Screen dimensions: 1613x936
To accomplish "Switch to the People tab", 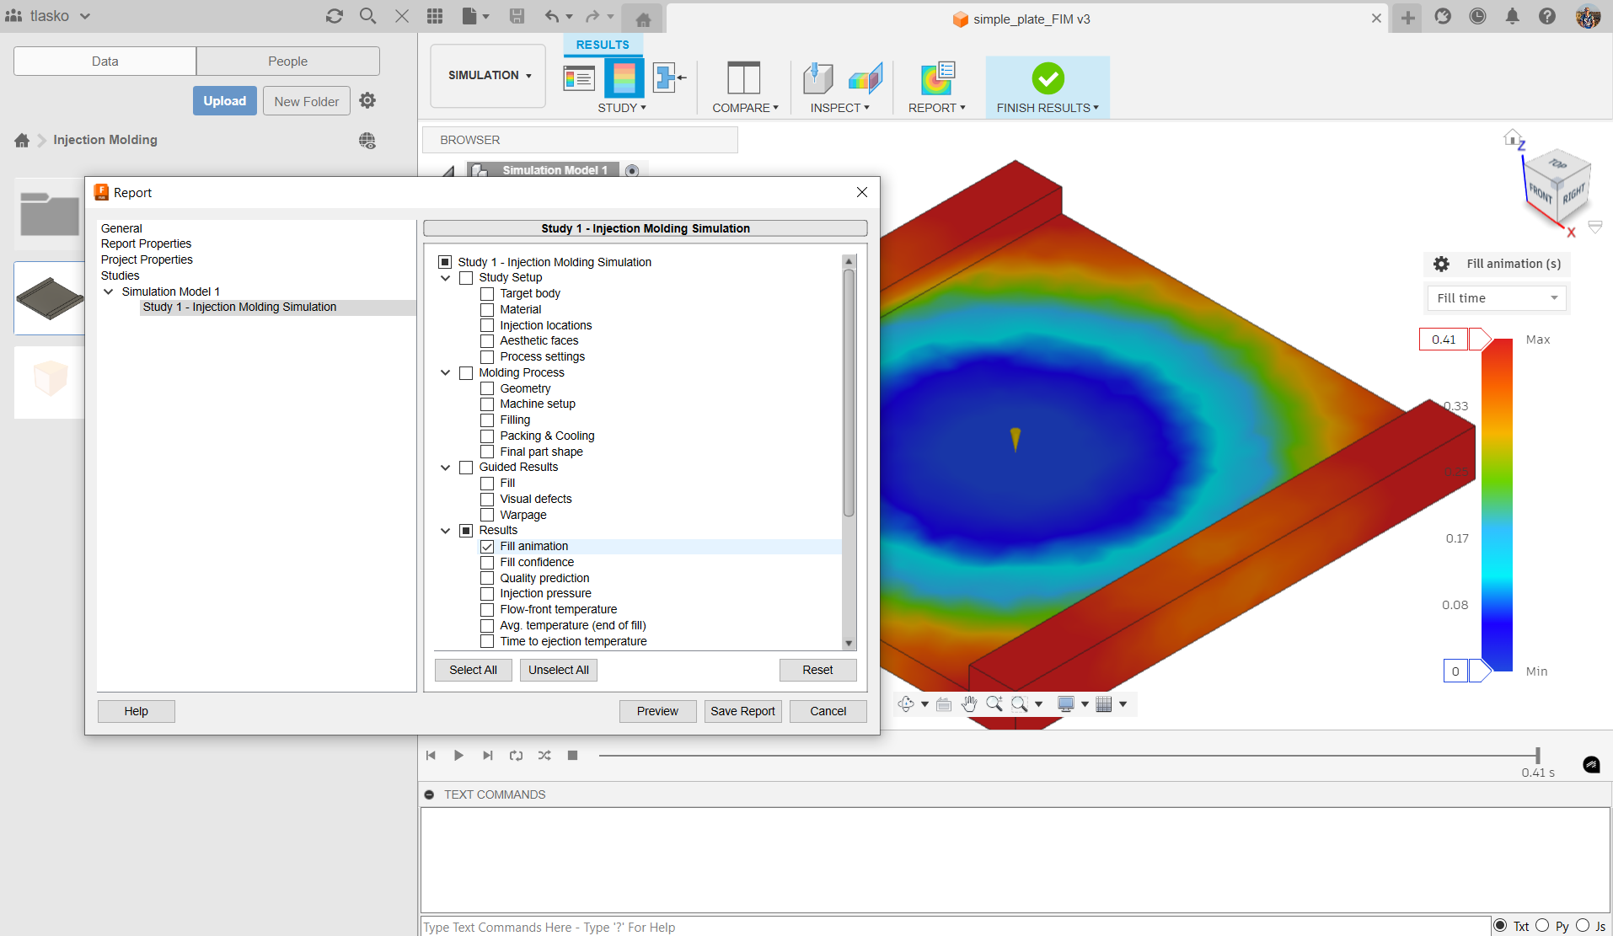I will point(287,61).
